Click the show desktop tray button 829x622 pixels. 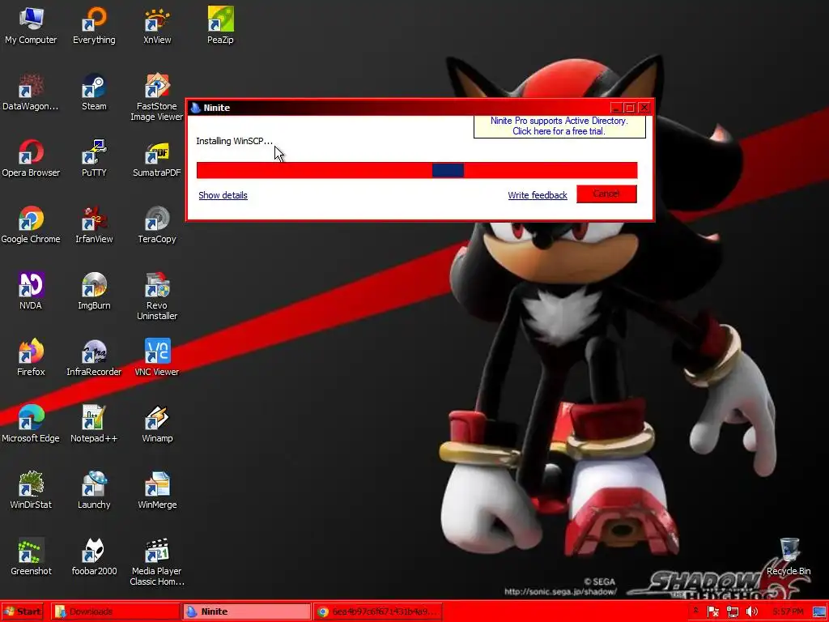click(x=819, y=612)
